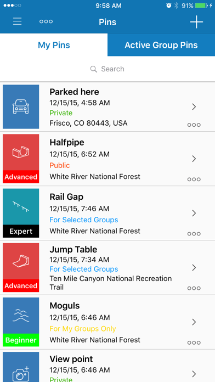Screen dimensions: 215x382
Task: Open the Jump Table pin title
Action: [73, 250]
